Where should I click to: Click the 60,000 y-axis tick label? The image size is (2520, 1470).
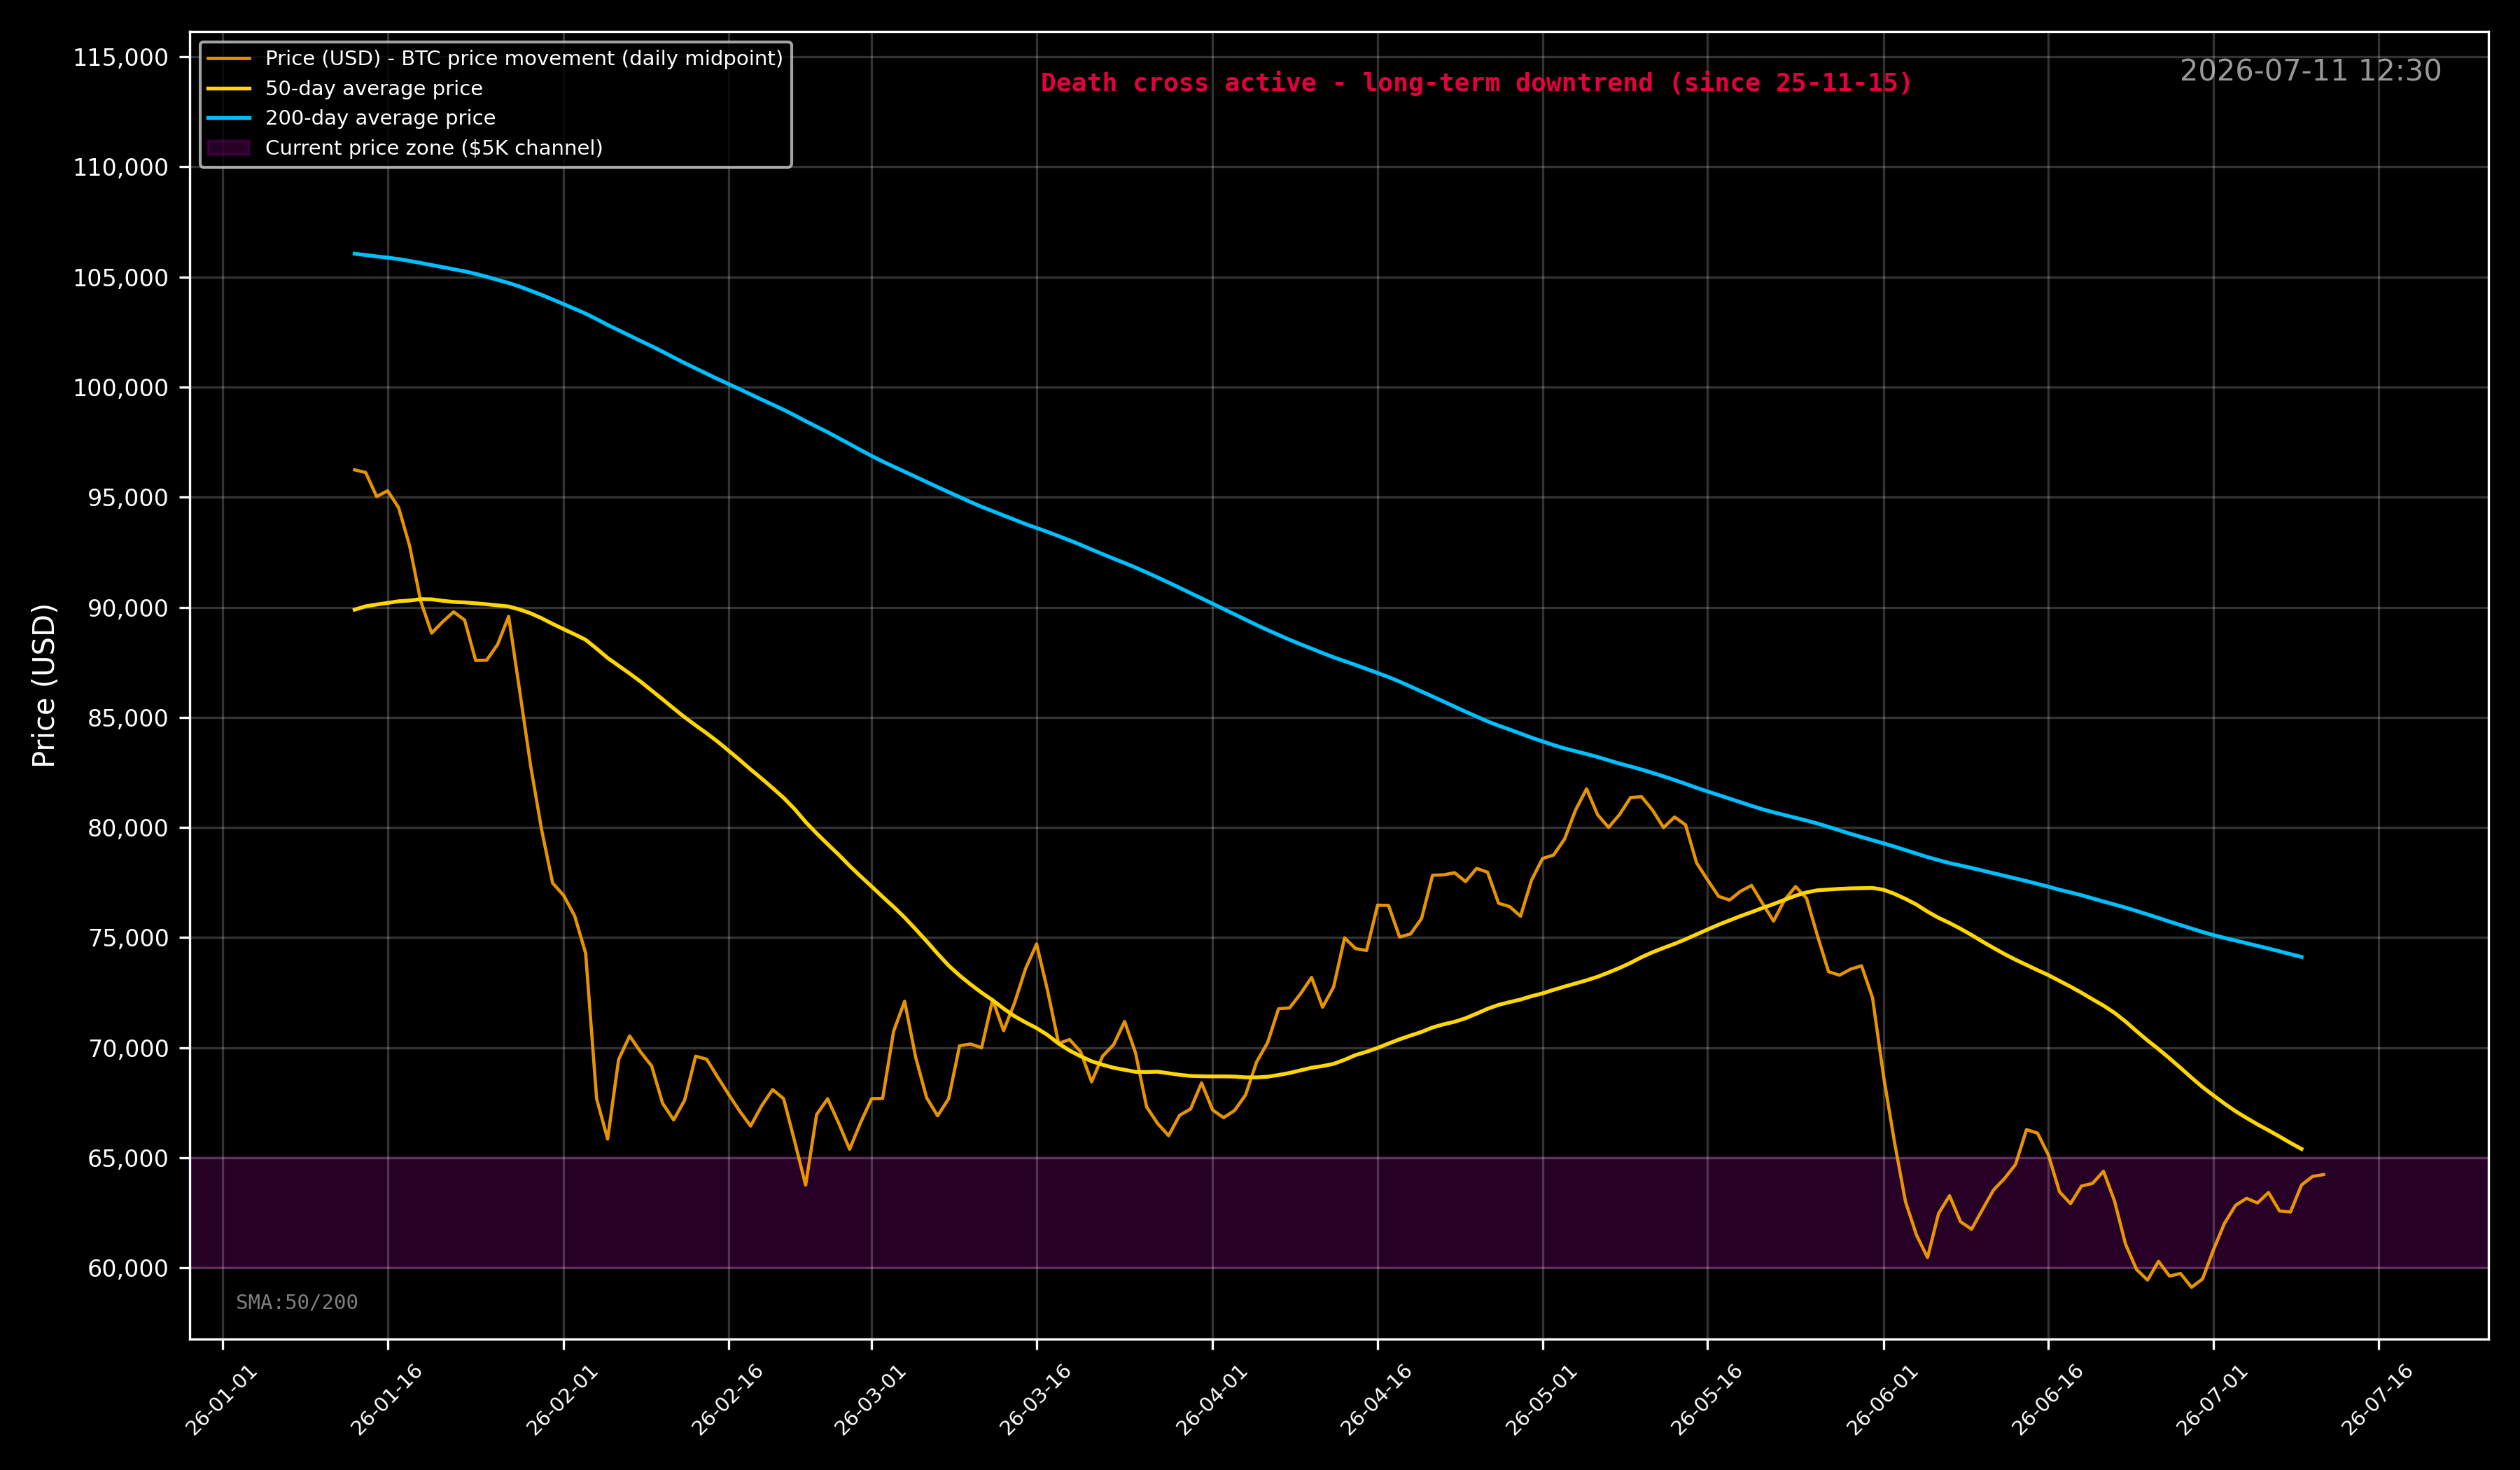(x=128, y=1268)
